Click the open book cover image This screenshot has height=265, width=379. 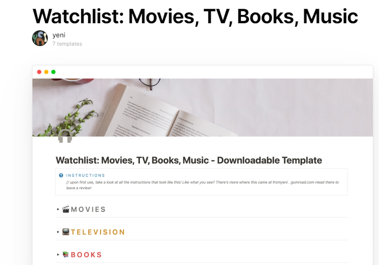coord(203,107)
